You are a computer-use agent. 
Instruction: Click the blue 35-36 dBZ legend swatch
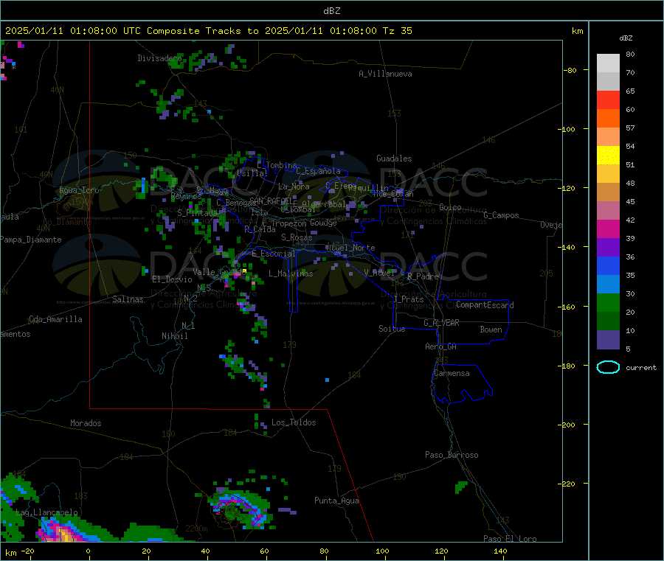click(608, 265)
